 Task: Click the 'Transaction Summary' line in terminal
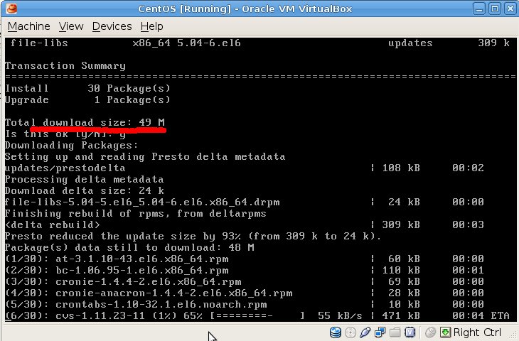point(65,66)
